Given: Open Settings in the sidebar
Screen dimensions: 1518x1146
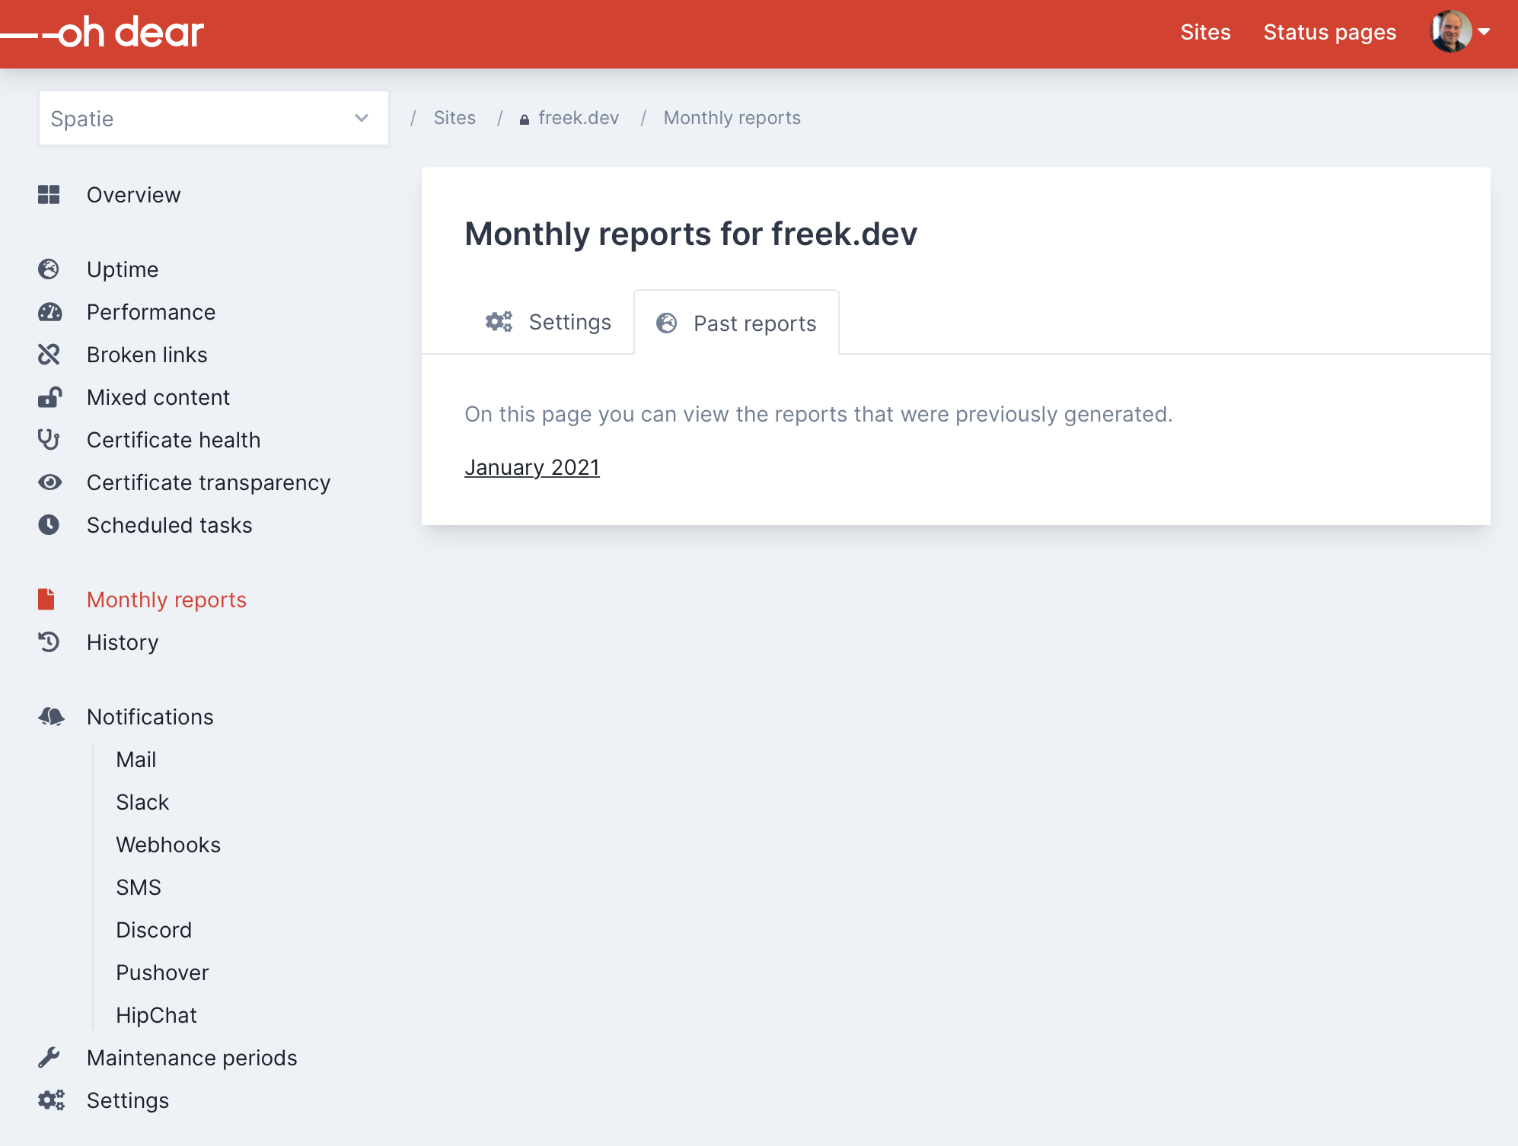Looking at the screenshot, I should [128, 1100].
